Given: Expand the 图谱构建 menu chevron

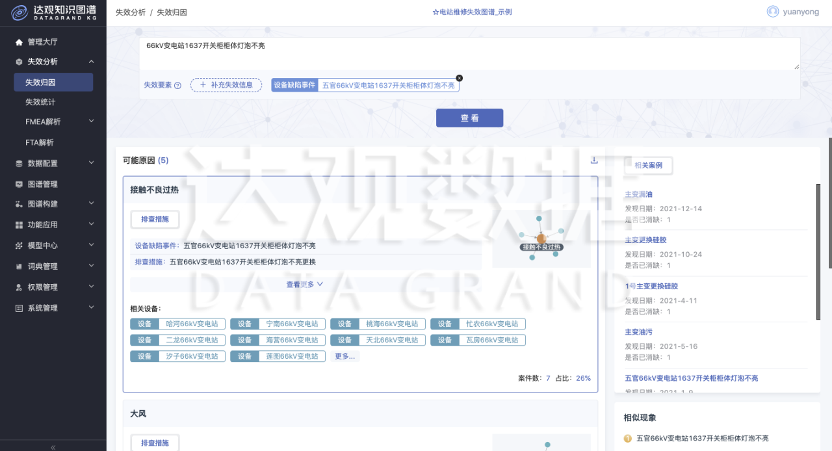Looking at the screenshot, I should [x=91, y=203].
